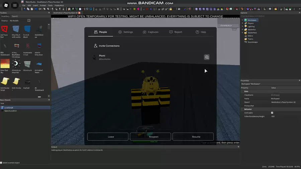Switch to the People tab

coord(100,32)
